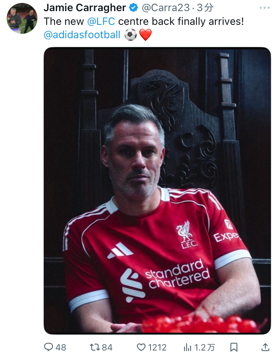Bookmark this tweet

coord(234,348)
